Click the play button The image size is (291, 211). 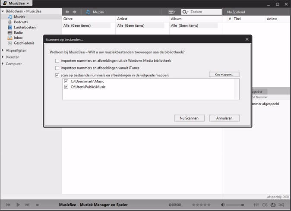click(18, 205)
